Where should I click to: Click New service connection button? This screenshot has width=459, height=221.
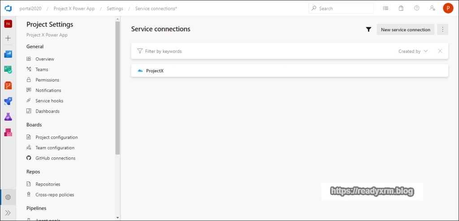point(405,30)
